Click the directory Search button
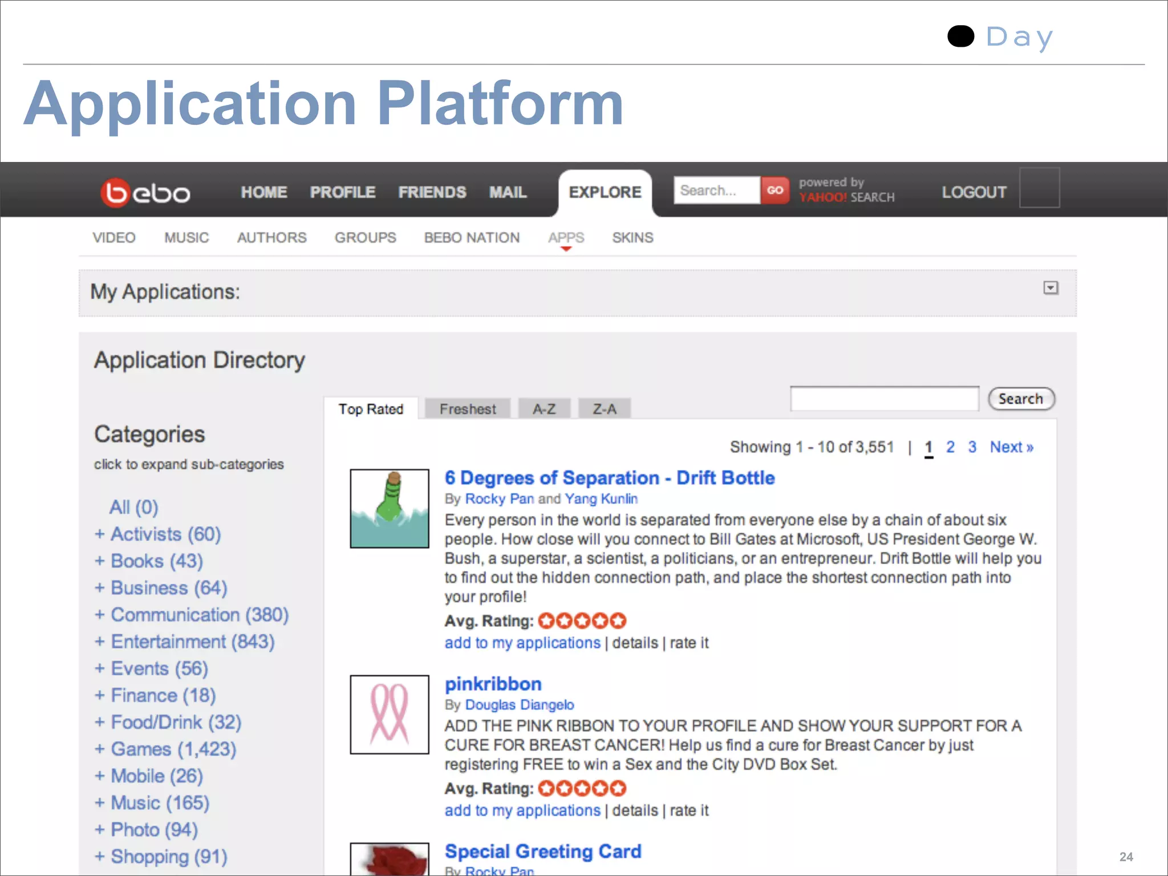 [x=1021, y=399]
